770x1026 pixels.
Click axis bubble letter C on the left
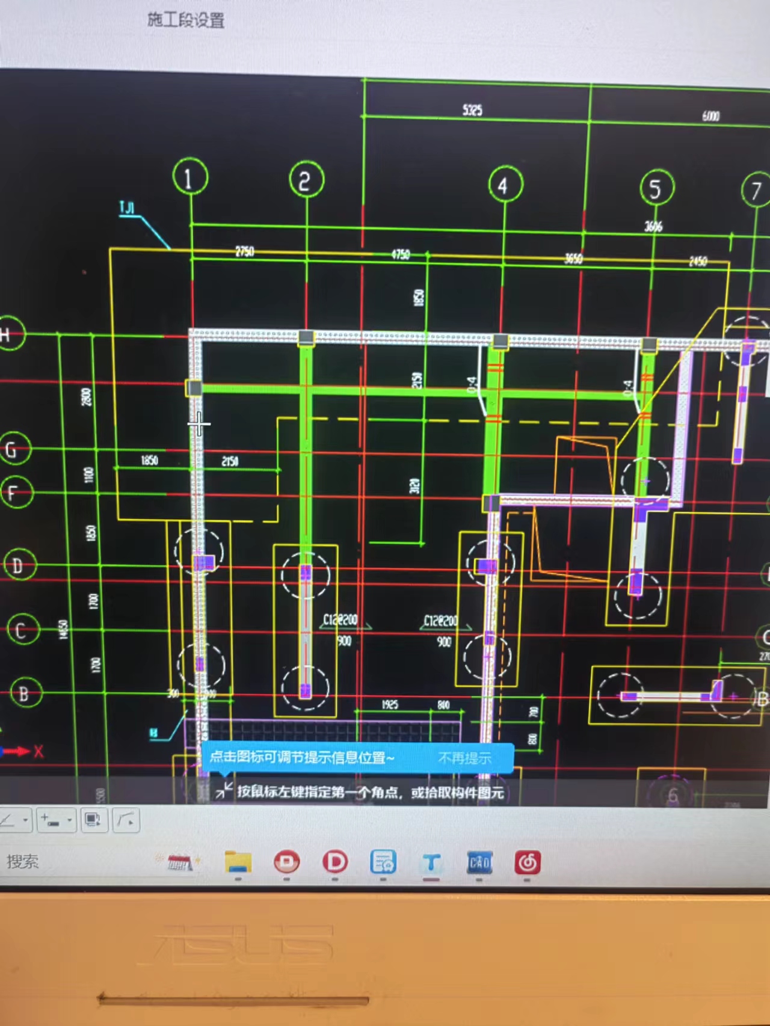point(23,630)
